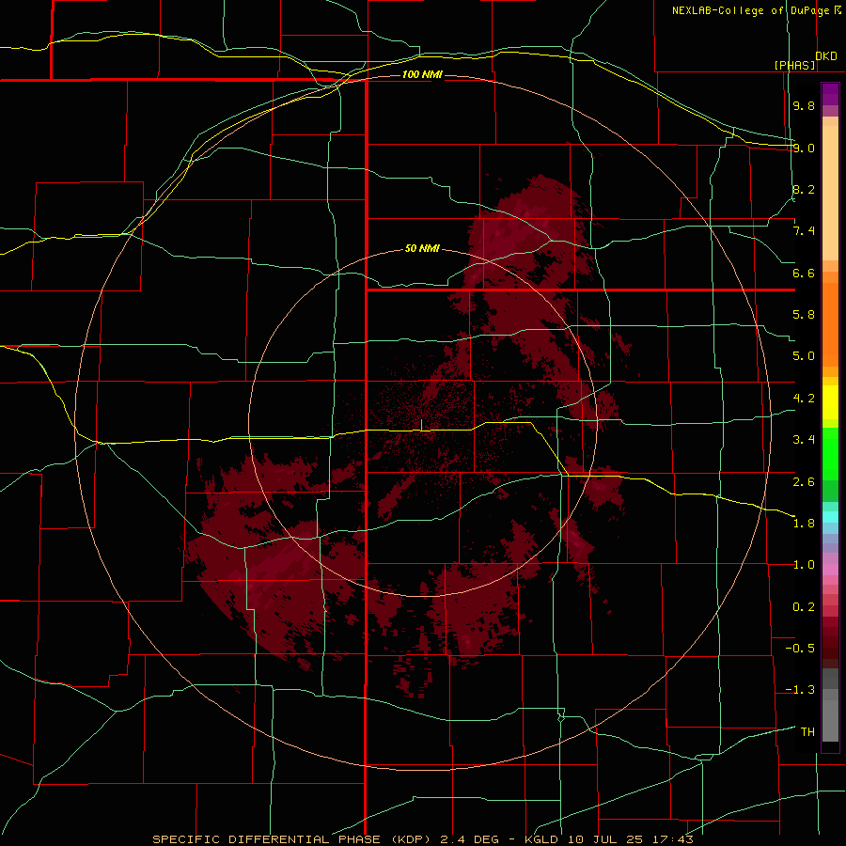The width and height of the screenshot is (846, 846).
Task: Click the yellow segment of the color bar
Action: pyautogui.click(x=830, y=402)
